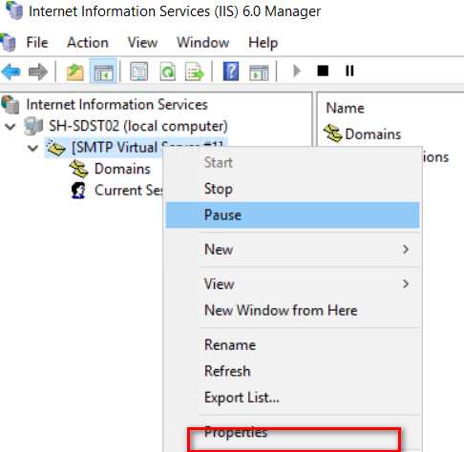Image resolution: width=464 pixels, height=452 pixels.
Task: Click the Pause item toolbar icon
Action: (349, 71)
